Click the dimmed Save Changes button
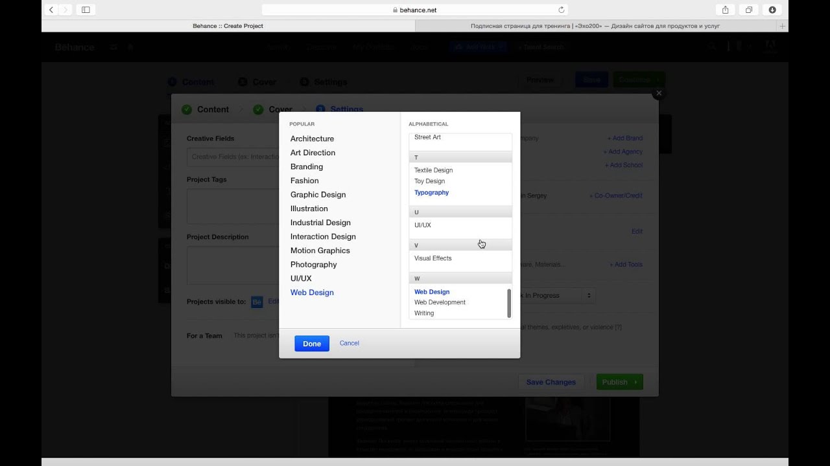830x466 pixels. 551,382
